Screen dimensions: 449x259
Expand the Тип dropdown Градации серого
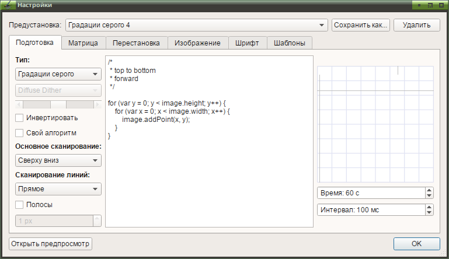58,74
